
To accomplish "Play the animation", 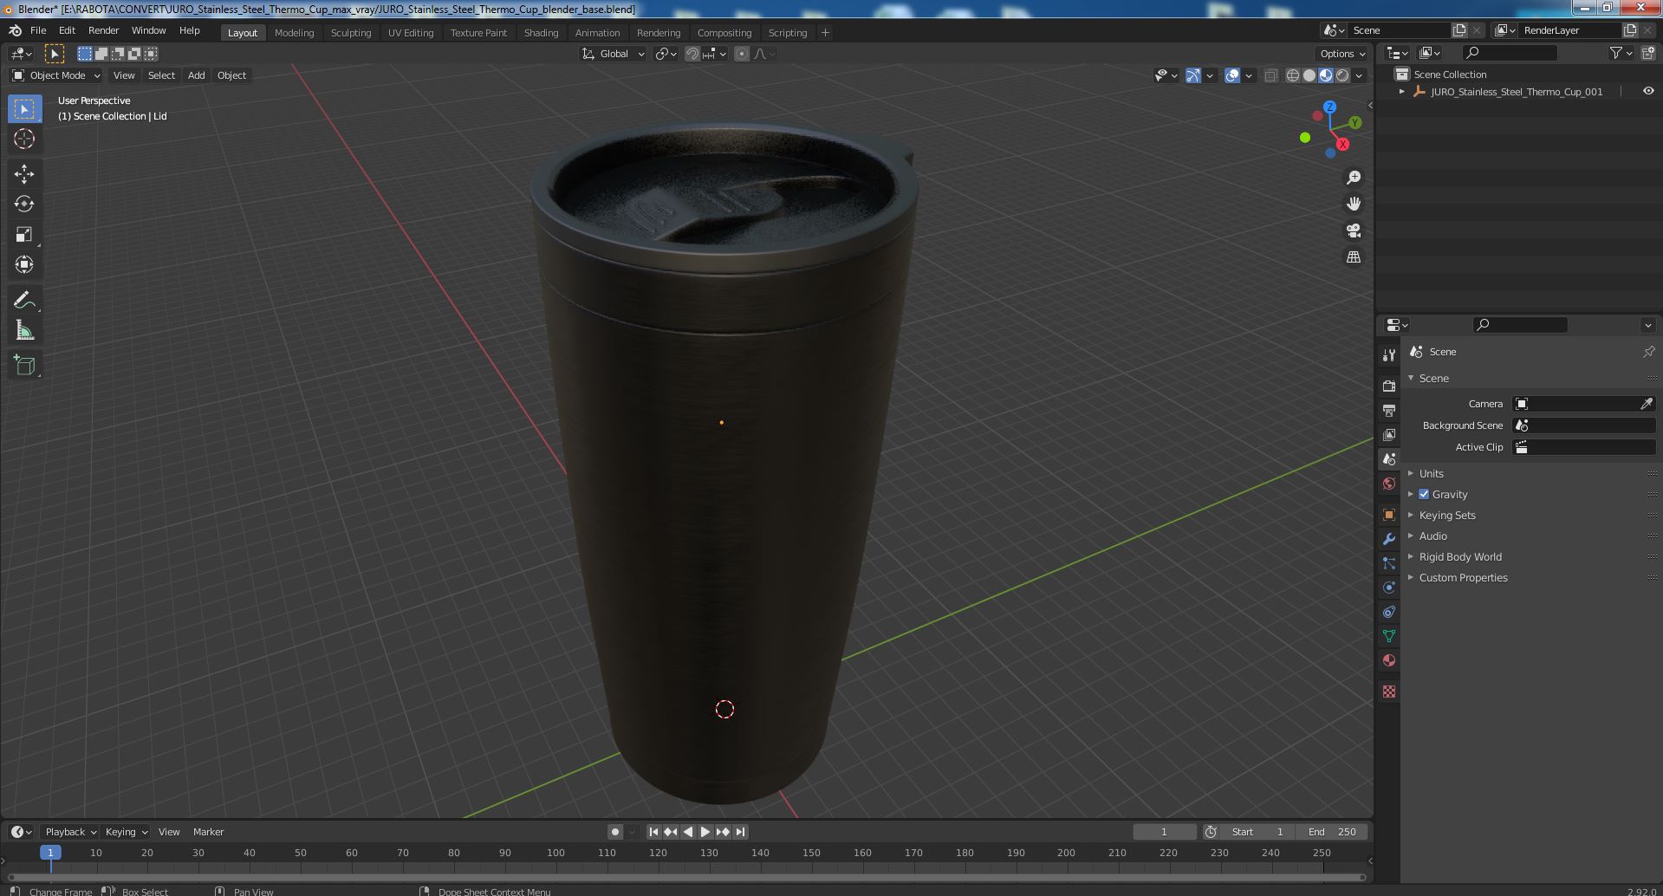I will pos(705,832).
